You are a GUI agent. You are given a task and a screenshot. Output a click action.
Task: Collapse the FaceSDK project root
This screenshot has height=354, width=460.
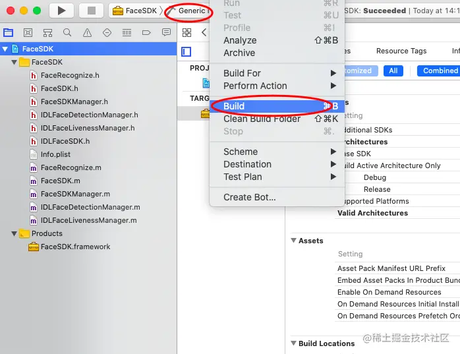[x=5, y=49]
